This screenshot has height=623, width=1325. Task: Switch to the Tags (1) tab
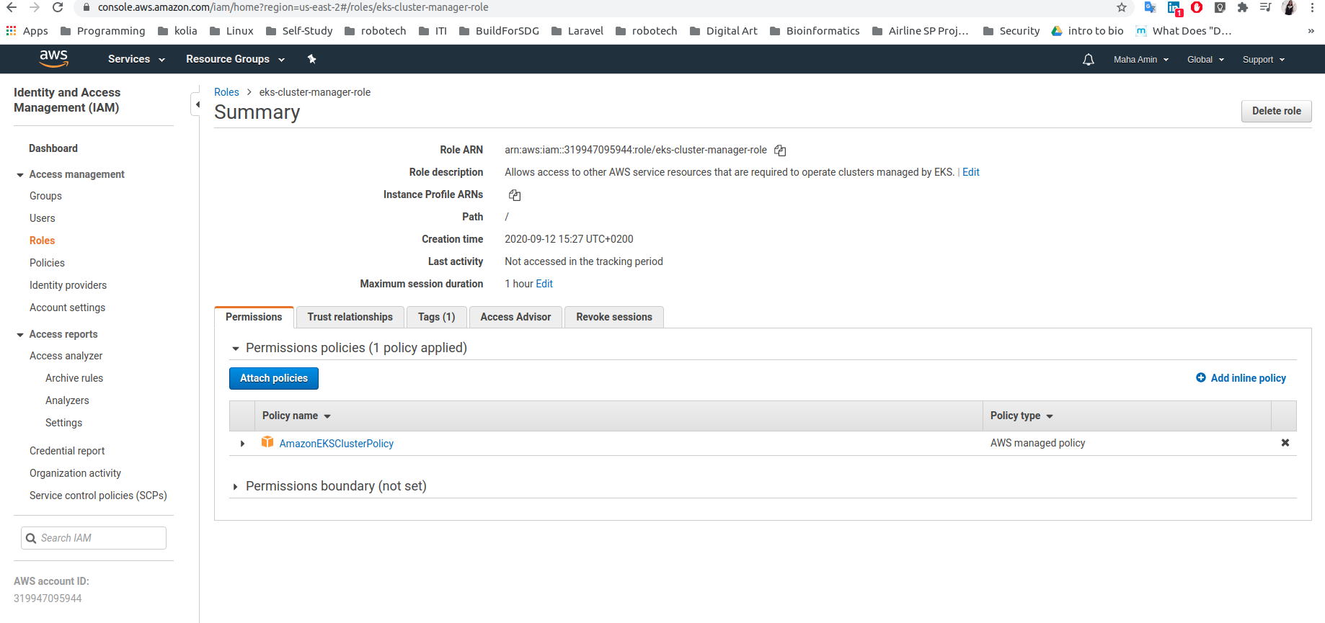pos(437,317)
